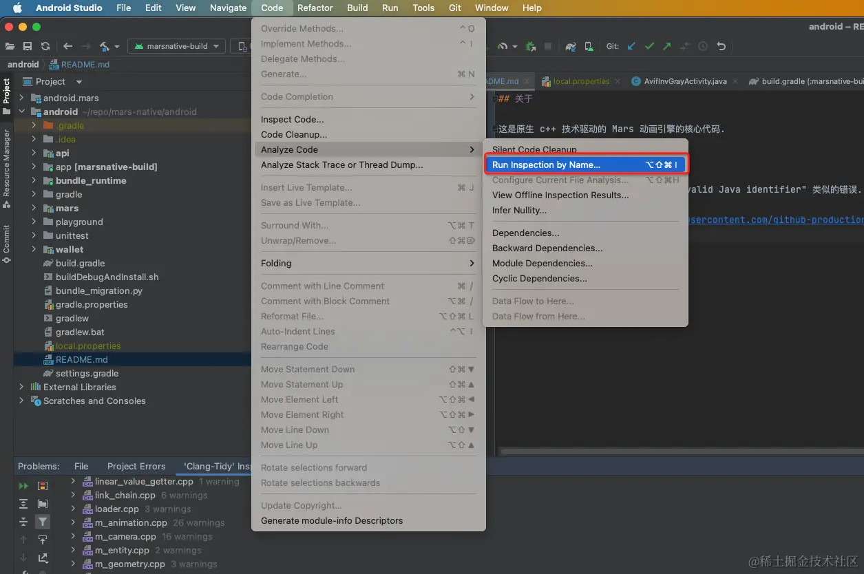Open the Refactor menu

point(315,8)
